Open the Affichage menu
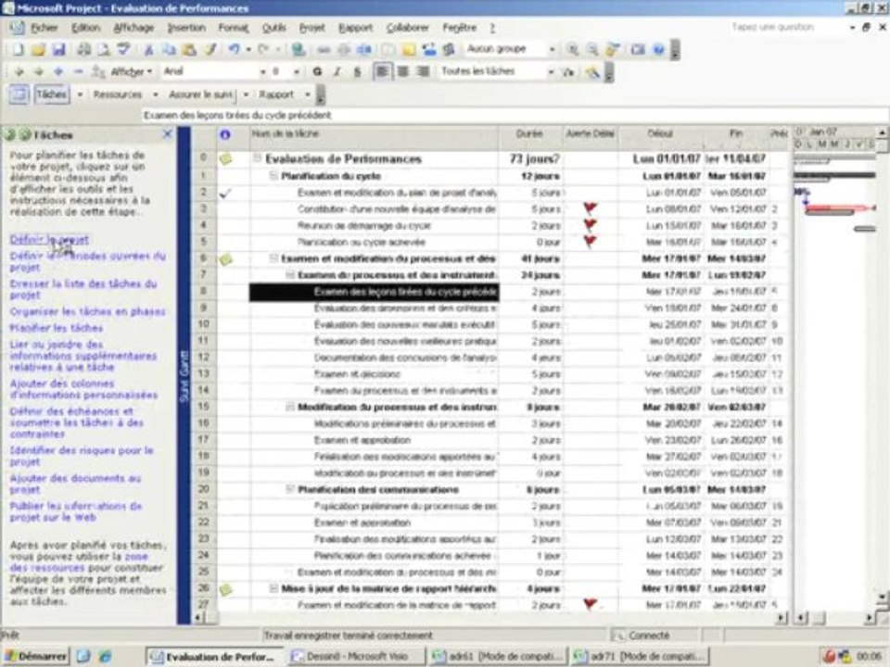890x667 pixels. [133, 27]
